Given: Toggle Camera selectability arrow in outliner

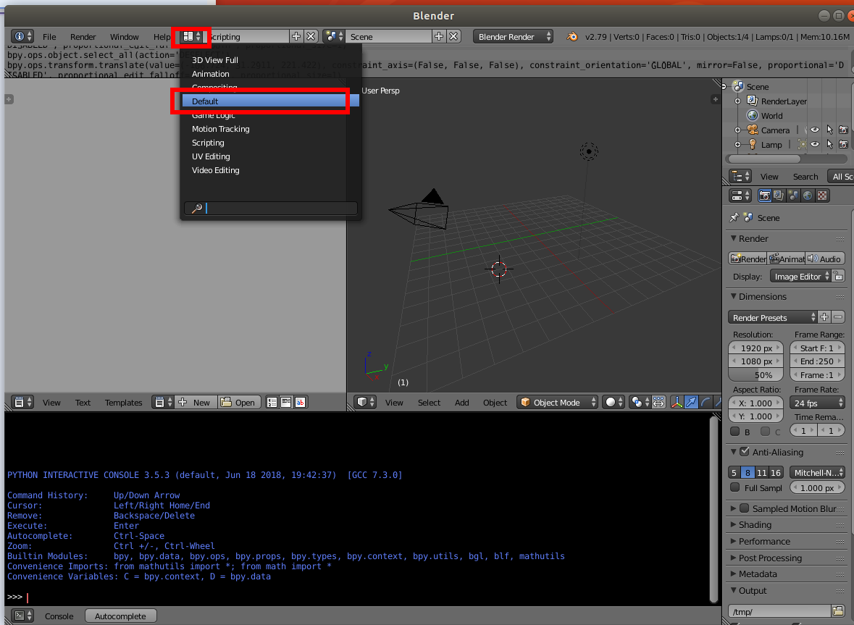Looking at the screenshot, I should tap(829, 130).
